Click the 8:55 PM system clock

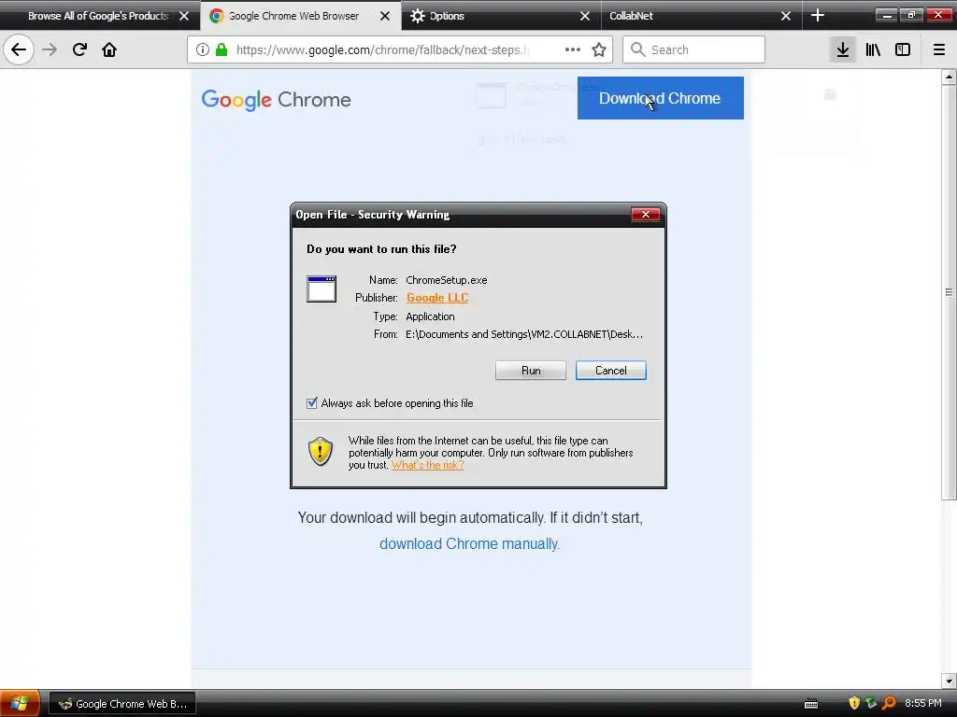[922, 703]
